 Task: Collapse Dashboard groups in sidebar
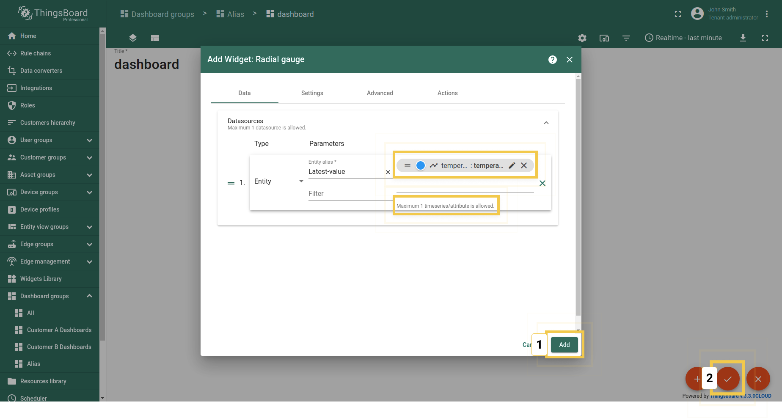[89, 296]
